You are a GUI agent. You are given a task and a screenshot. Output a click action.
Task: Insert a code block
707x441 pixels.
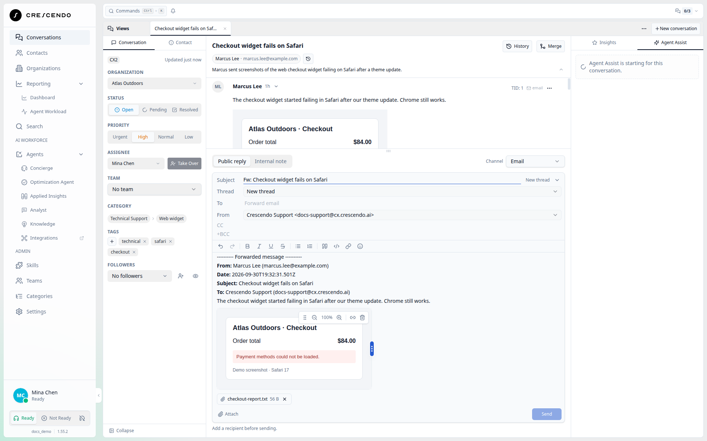(x=337, y=246)
